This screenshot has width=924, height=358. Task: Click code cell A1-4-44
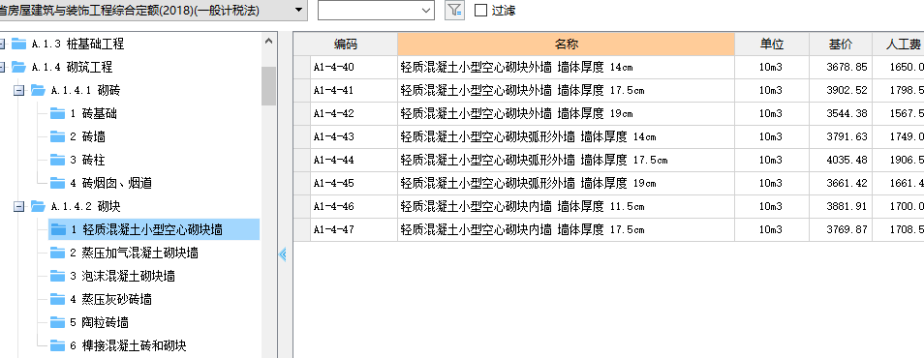click(354, 161)
